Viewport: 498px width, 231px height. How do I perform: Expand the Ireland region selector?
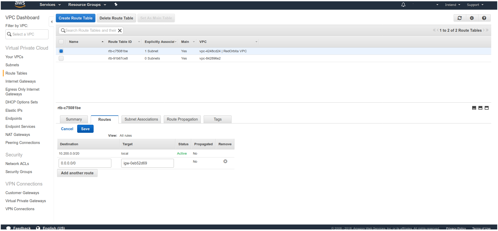coord(452,5)
